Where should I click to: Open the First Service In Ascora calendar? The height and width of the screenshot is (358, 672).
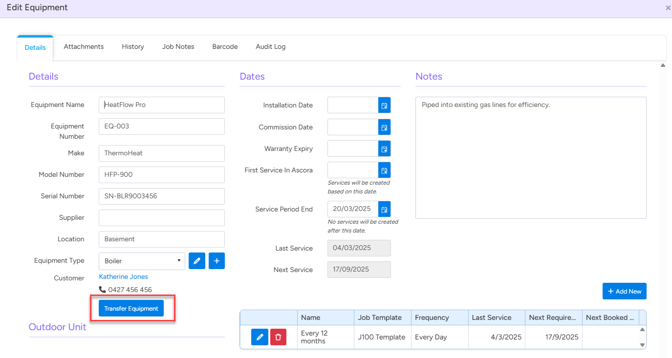(x=384, y=170)
